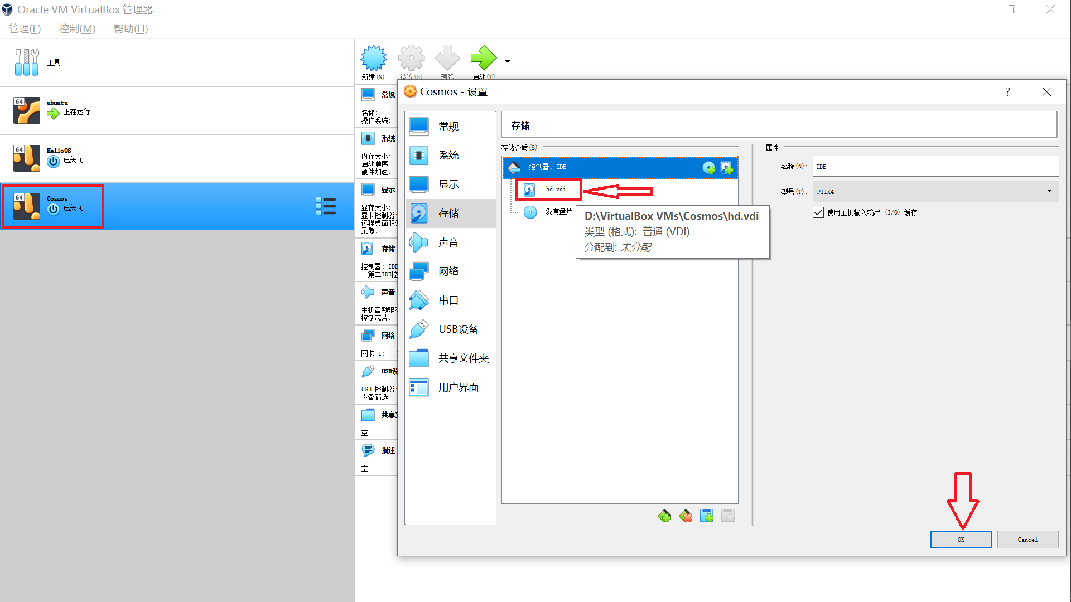Click add optical drive icon on IDE controller
Viewport: 1071px width, 602px height.
pos(708,168)
